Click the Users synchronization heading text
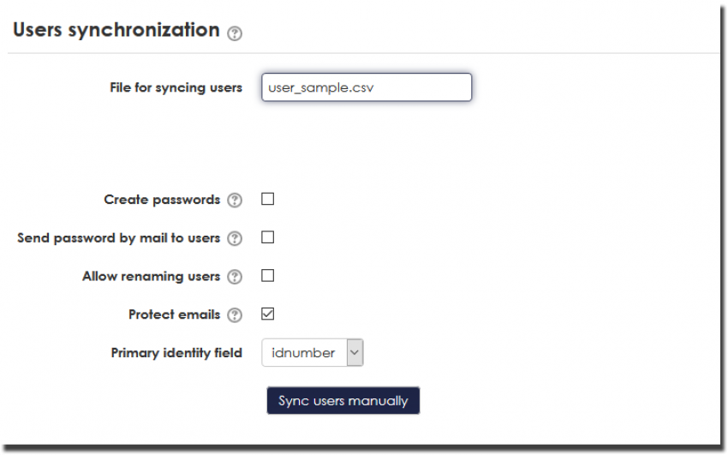Screen dimensions: 728x455 [x=116, y=30]
